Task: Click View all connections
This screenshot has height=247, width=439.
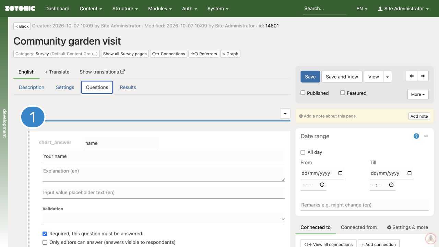Action: click(x=329, y=244)
